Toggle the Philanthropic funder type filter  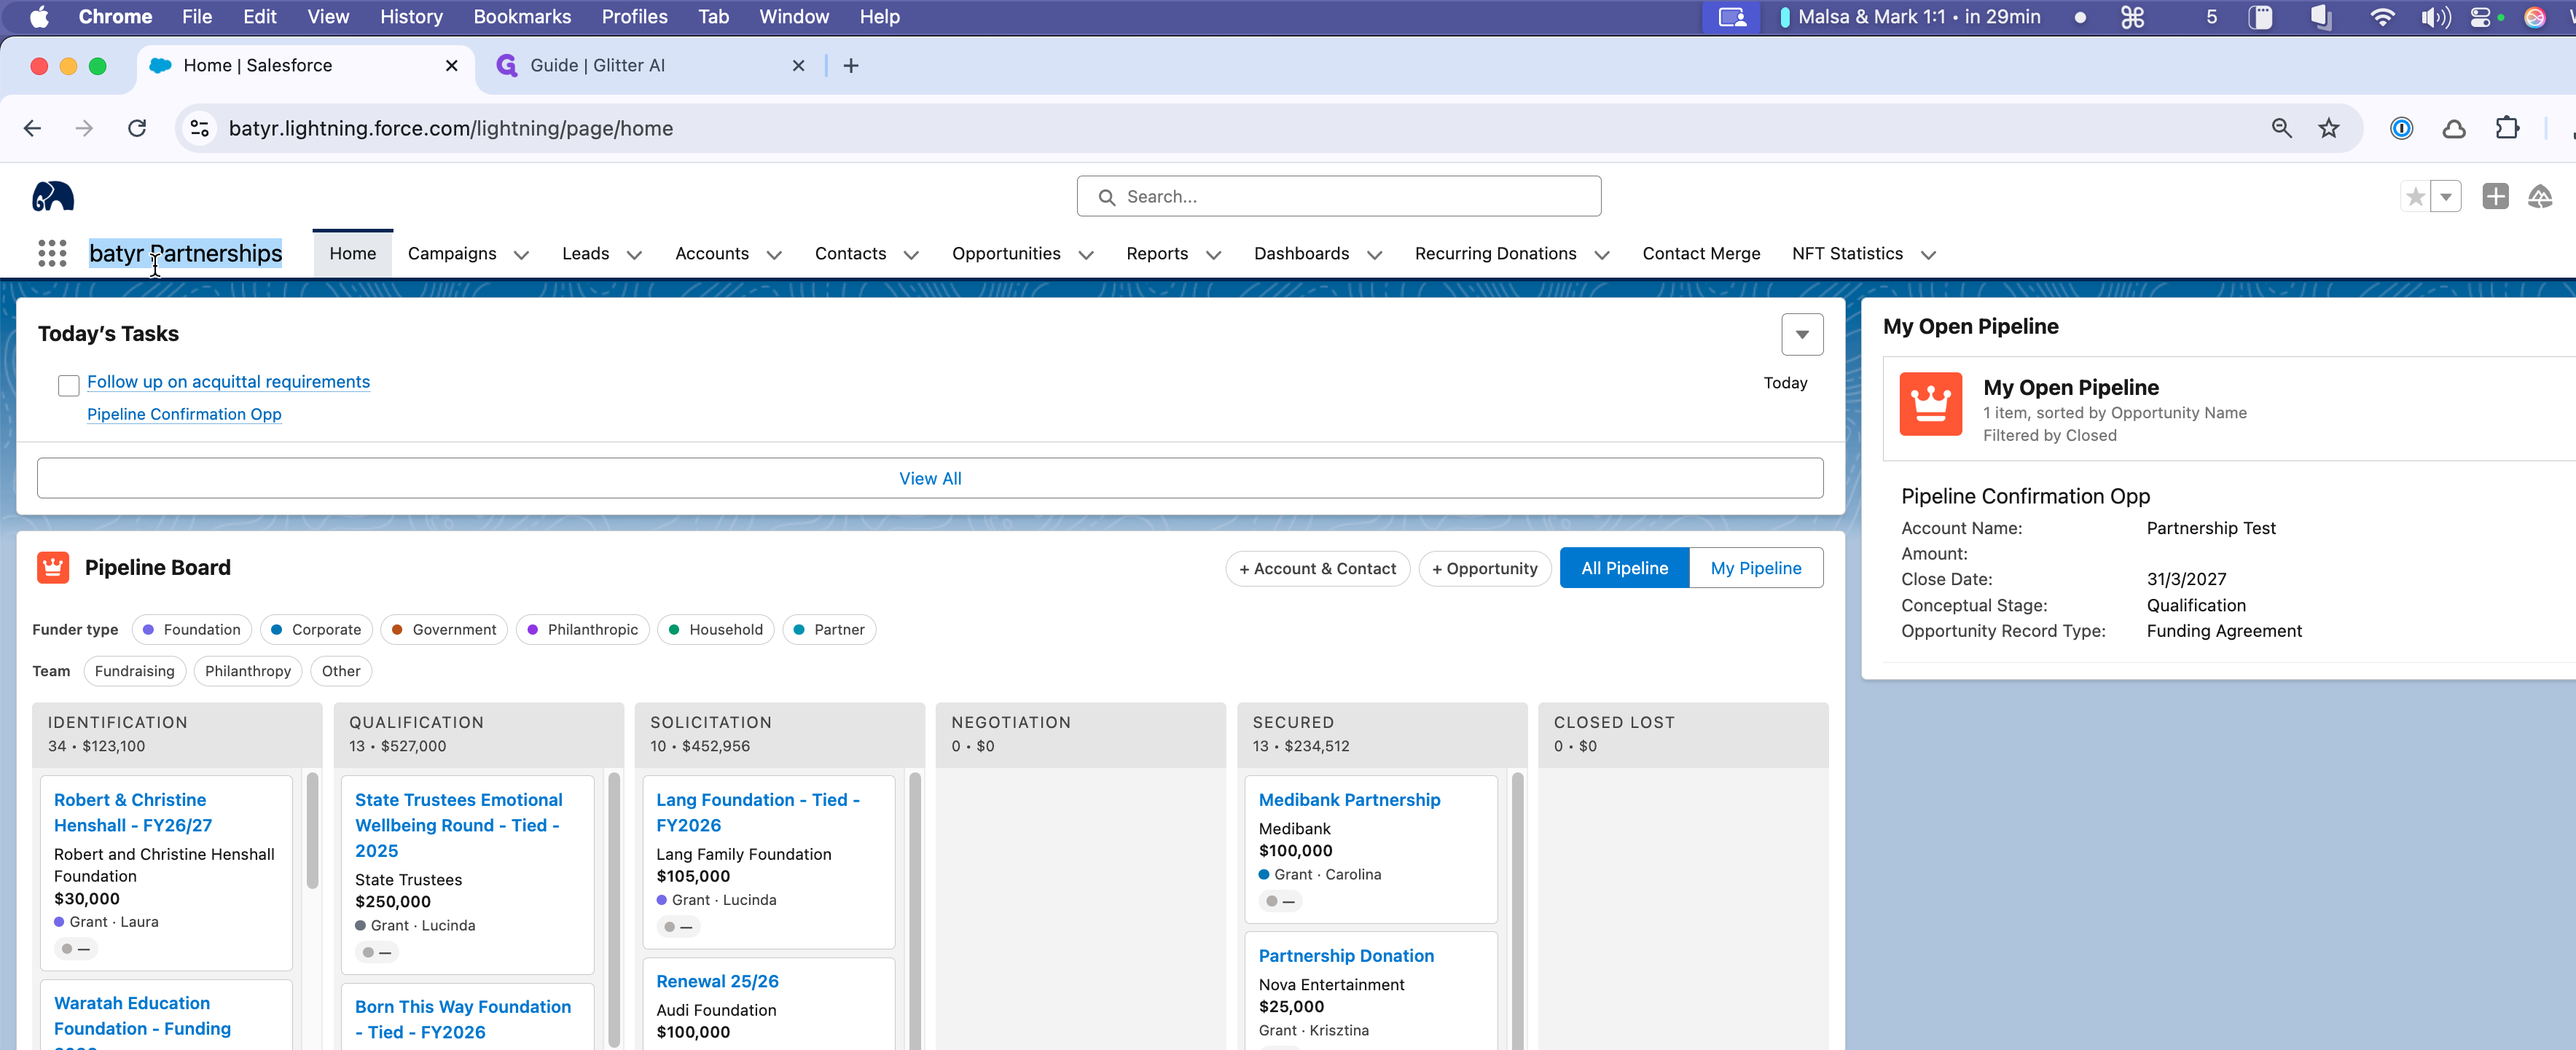582,629
